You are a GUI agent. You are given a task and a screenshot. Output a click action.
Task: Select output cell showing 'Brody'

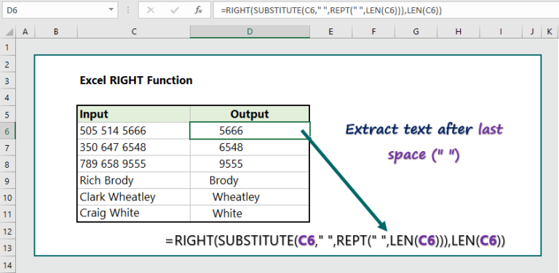click(x=250, y=181)
